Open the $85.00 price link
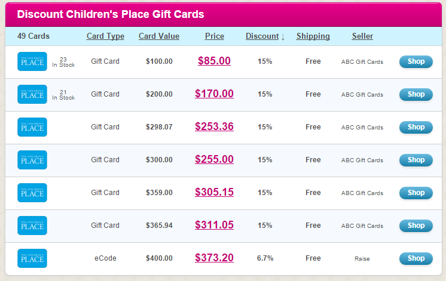 click(x=214, y=61)
